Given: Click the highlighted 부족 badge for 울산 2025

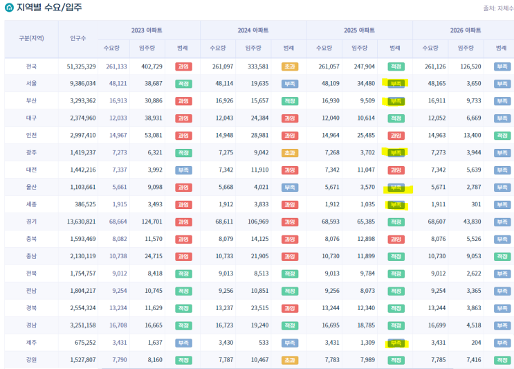Looking at the screenshot, I should 396,188.
